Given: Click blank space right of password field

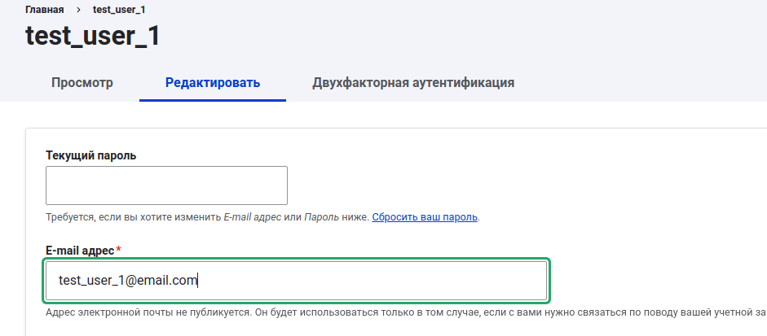Looking at the screenshot, I should point(489,185).
